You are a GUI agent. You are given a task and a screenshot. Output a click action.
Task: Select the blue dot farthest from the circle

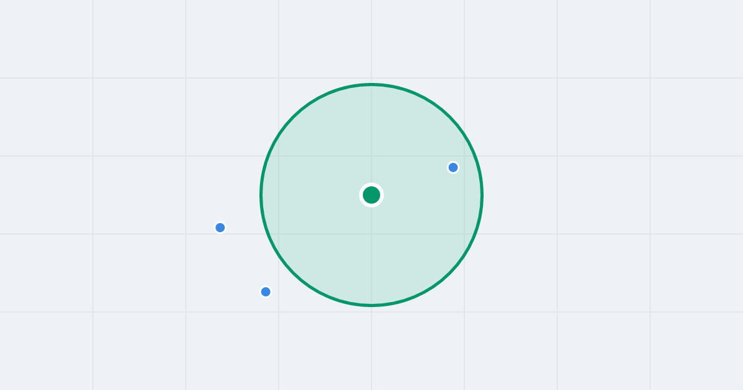(x=220, y=227)
